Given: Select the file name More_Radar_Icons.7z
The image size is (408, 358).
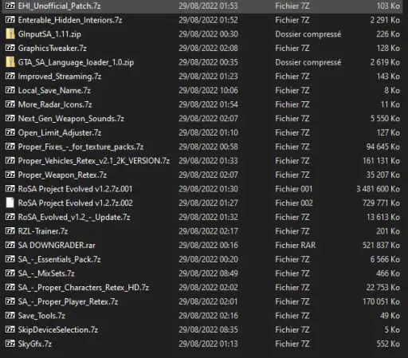Looking at the screenshot, I should pos(55,104).
